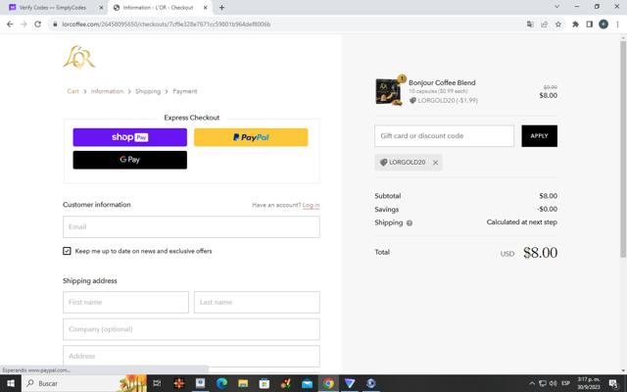The height and width of the screenshot is (392, 627).
Task: Show hidden system tray icons
Action: pos(532,383)
